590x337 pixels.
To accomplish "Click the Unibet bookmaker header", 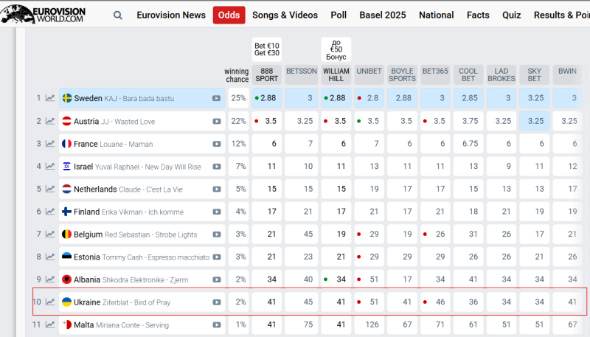I will click(x=369, y=74).
